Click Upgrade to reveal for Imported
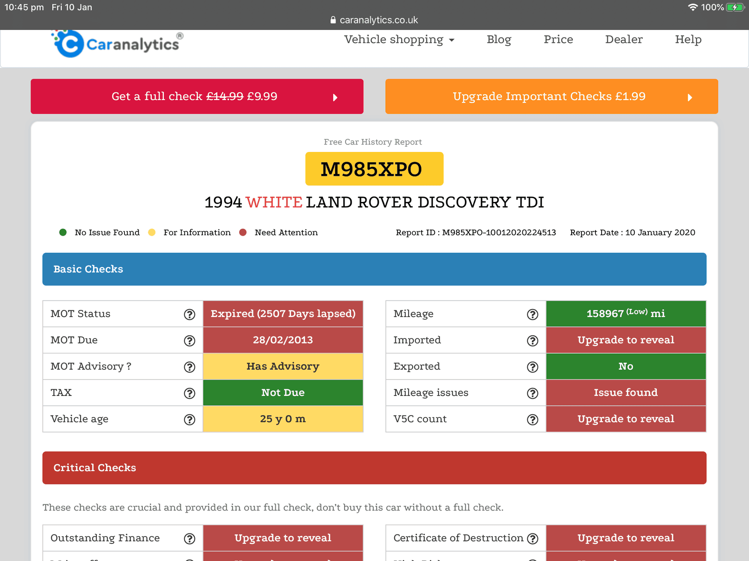This screenshot has height=561, width=749. [626, 340]
